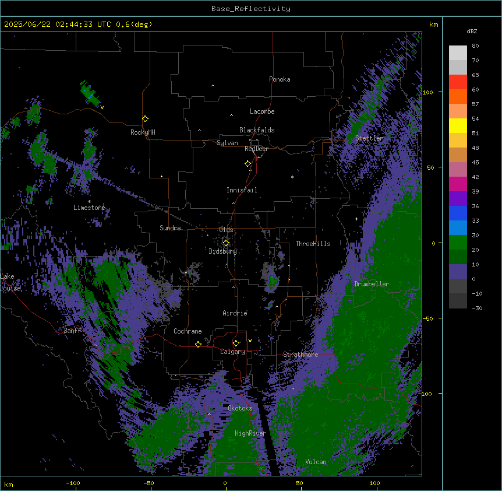Click the dBZ legend heading
502x491 pixels.
point(472,31)
